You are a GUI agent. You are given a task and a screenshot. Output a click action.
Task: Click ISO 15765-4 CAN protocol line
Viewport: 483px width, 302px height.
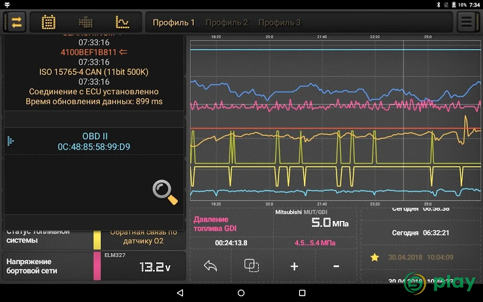94,72
